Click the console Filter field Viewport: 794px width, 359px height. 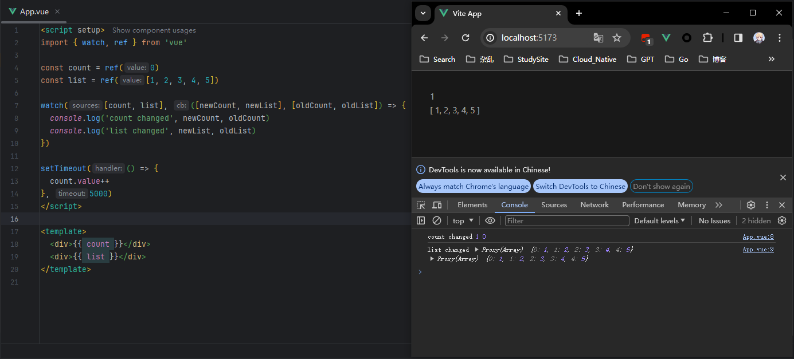tap(567, 220)
